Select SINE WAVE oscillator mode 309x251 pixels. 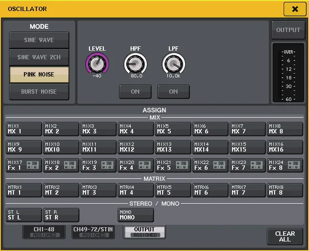click(39, 40)
